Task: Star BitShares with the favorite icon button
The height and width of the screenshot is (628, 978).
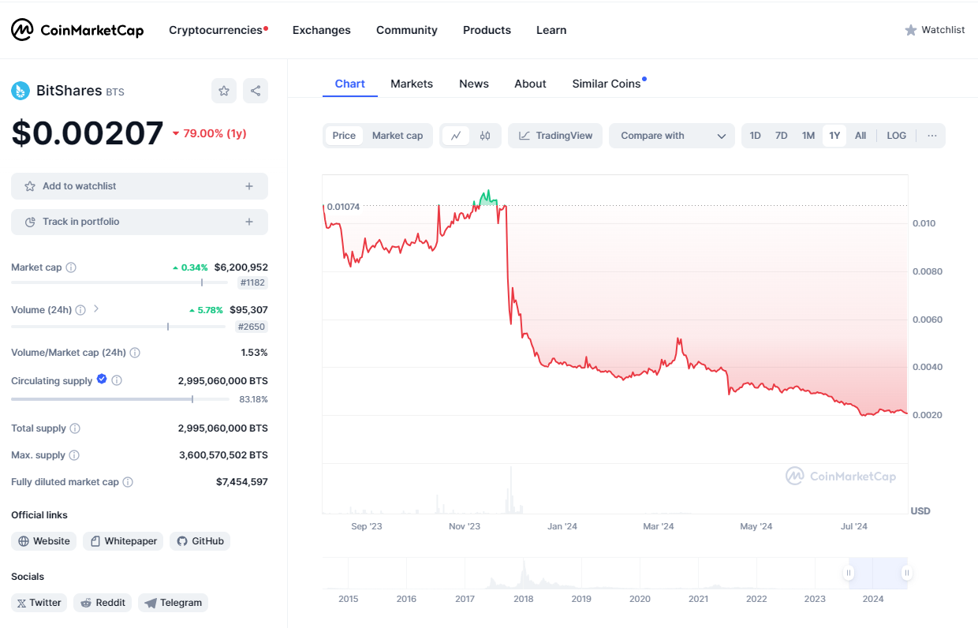Action: click(224, 91)
